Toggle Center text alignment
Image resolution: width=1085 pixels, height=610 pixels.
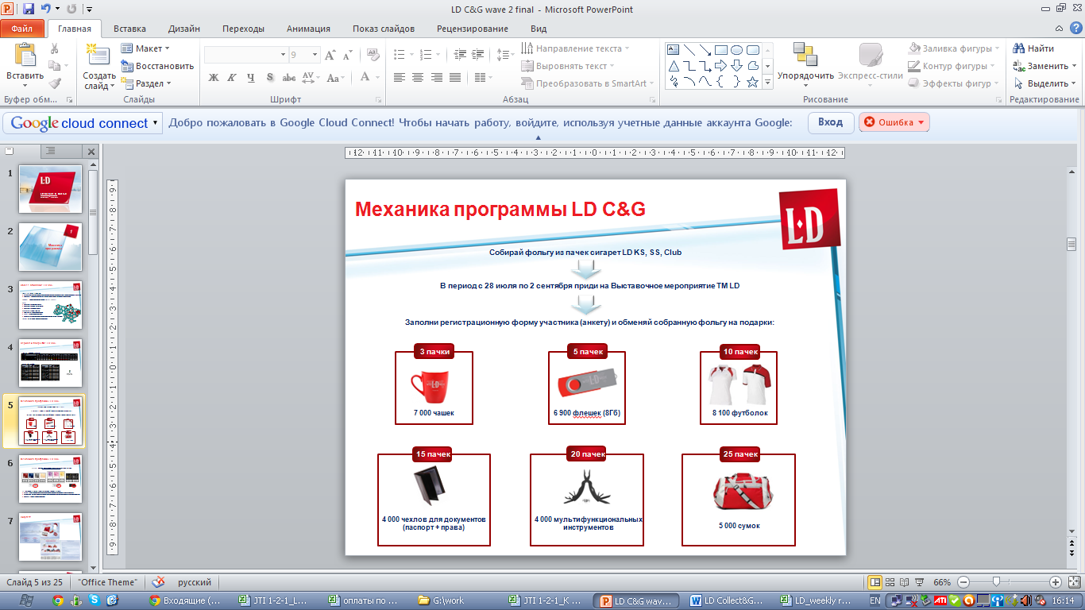[x=418, y=77]
